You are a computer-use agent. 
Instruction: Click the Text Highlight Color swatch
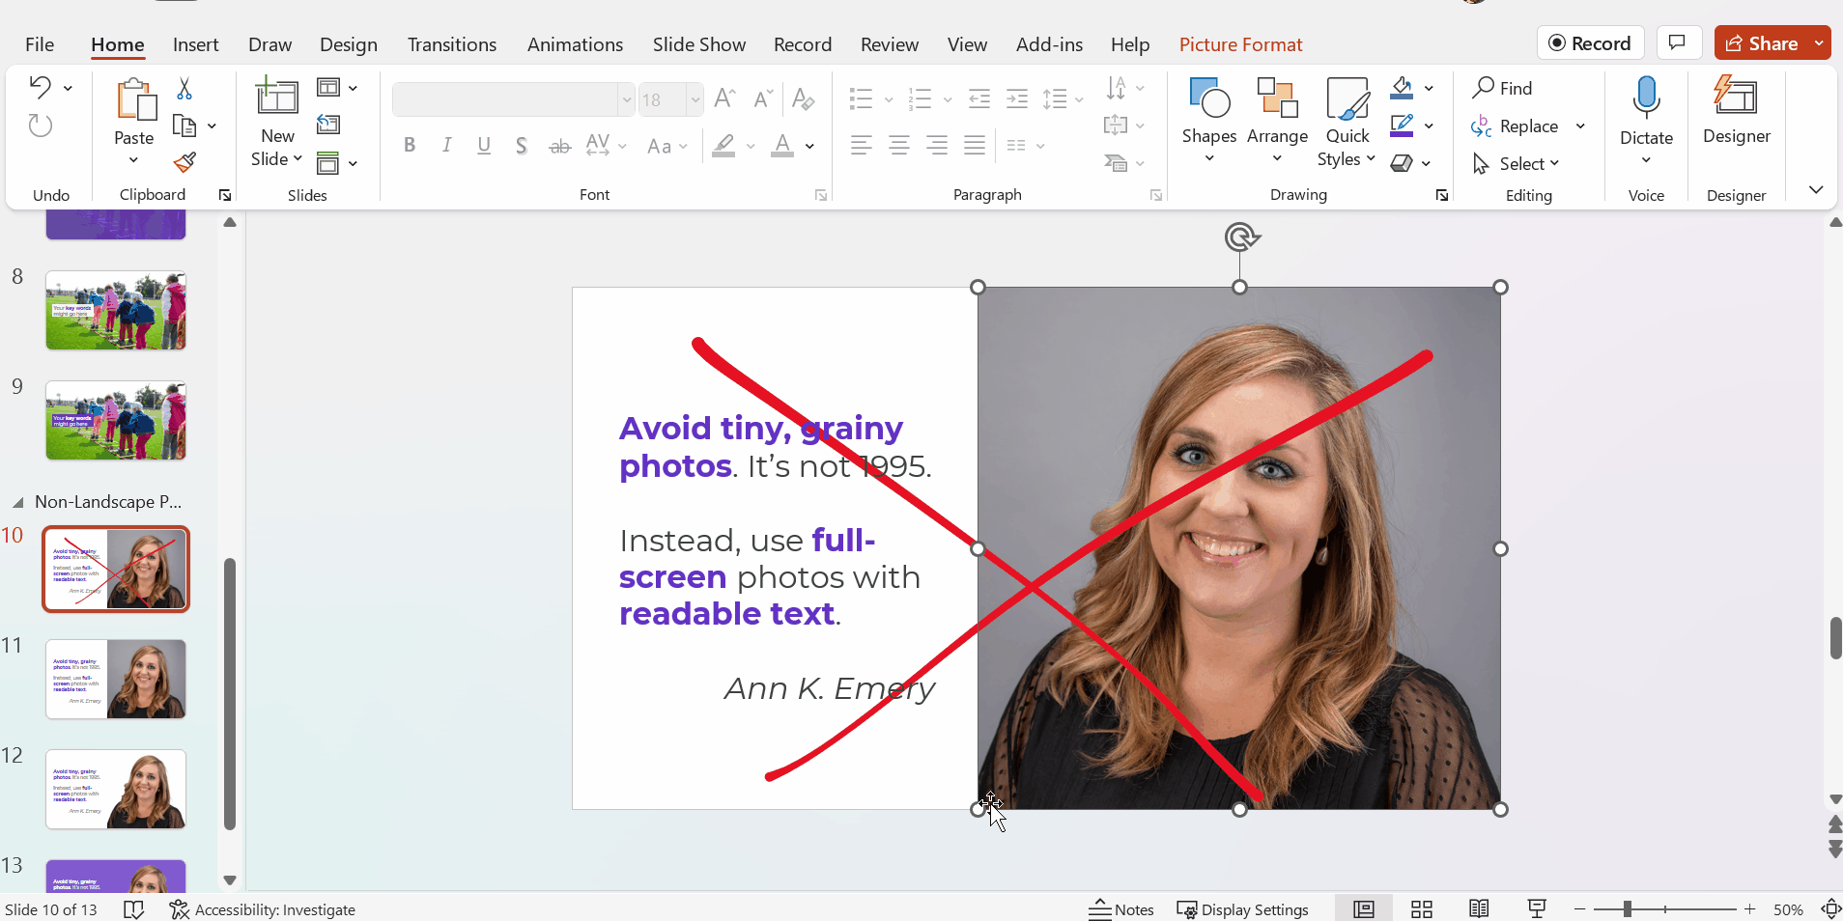pos(723,146)
